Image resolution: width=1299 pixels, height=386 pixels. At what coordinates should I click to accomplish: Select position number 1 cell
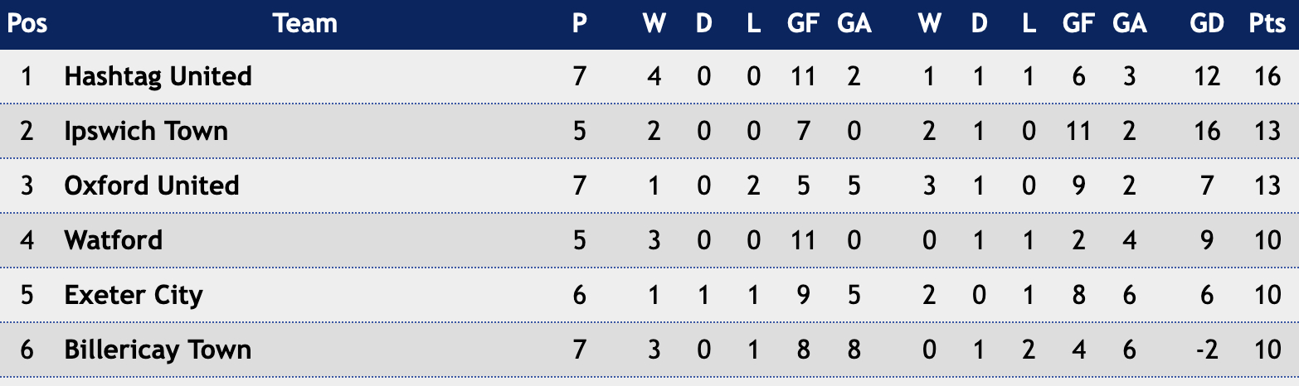[x=27, y=76]
